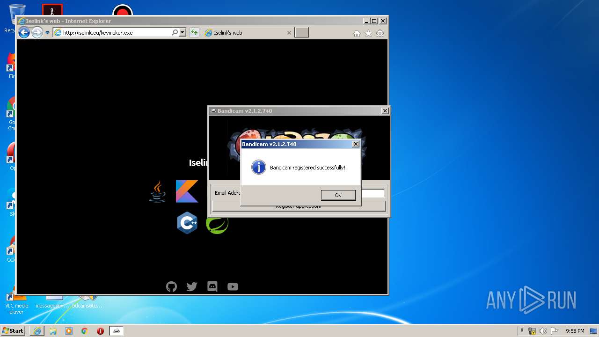Click the 9:58 PM clock
The height and width of the screenshot is (337, 599).
coord(575,331)
